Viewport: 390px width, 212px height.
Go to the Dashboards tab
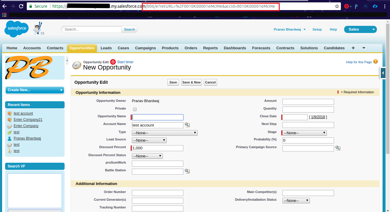pyautogui.click(x=235, y=48)
